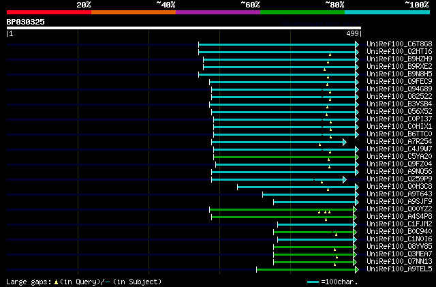
Task: Select the UniRef100_Q259P9 label
Action: pos(399,179)
